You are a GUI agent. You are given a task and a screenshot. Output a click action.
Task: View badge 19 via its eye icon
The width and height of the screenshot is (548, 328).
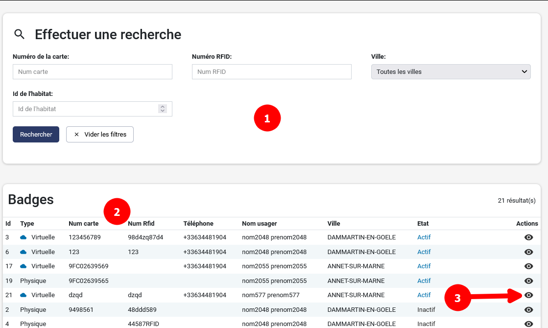point(528,281)
